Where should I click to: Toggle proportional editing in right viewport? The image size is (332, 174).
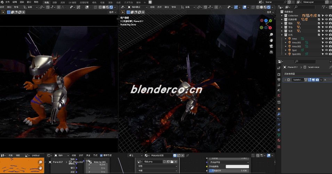pyautogui.click(x=216, y=7)
